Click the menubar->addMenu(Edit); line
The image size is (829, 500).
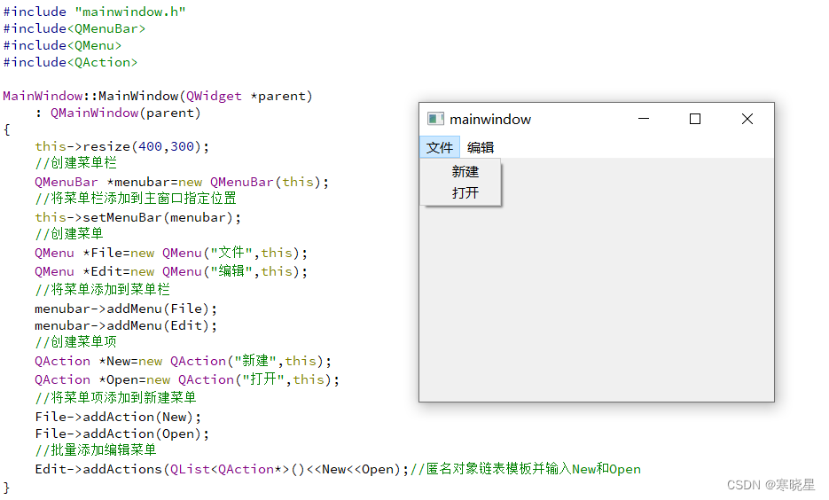[x=126, y=325]
